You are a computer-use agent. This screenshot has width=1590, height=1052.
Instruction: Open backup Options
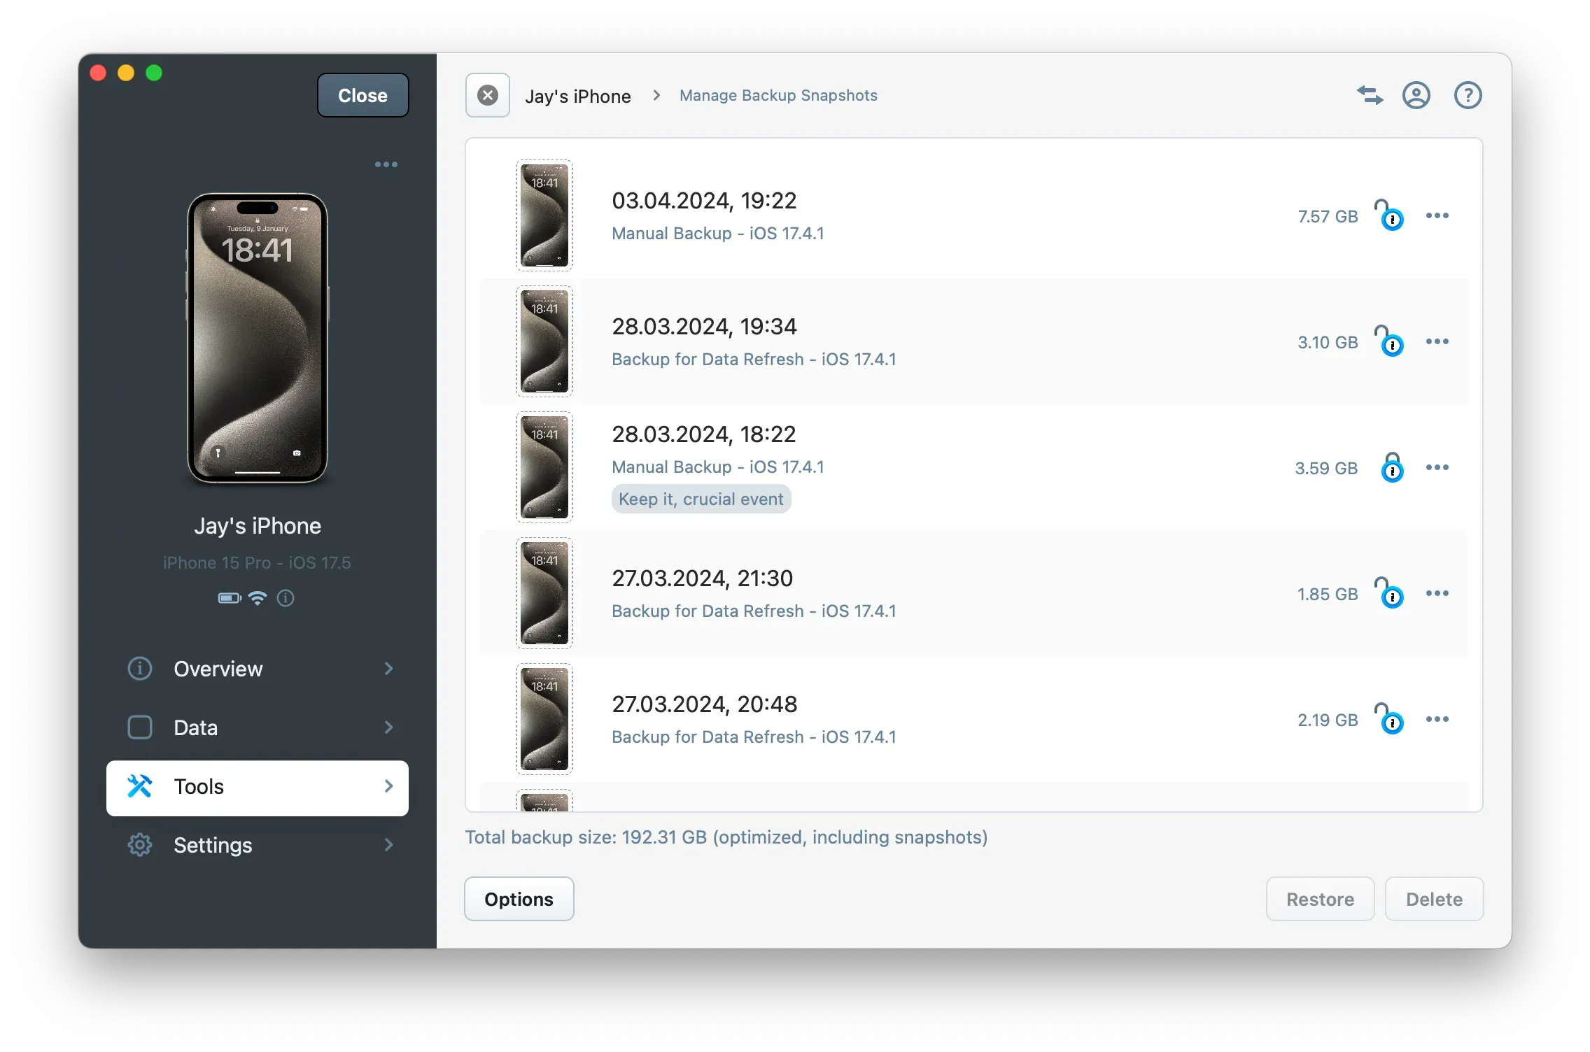pos(518,899)
